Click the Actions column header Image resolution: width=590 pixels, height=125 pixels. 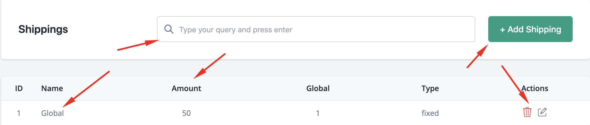[535, 88]
